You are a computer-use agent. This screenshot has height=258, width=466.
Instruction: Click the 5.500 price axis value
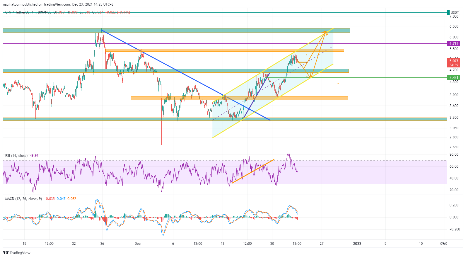[454, 49]
